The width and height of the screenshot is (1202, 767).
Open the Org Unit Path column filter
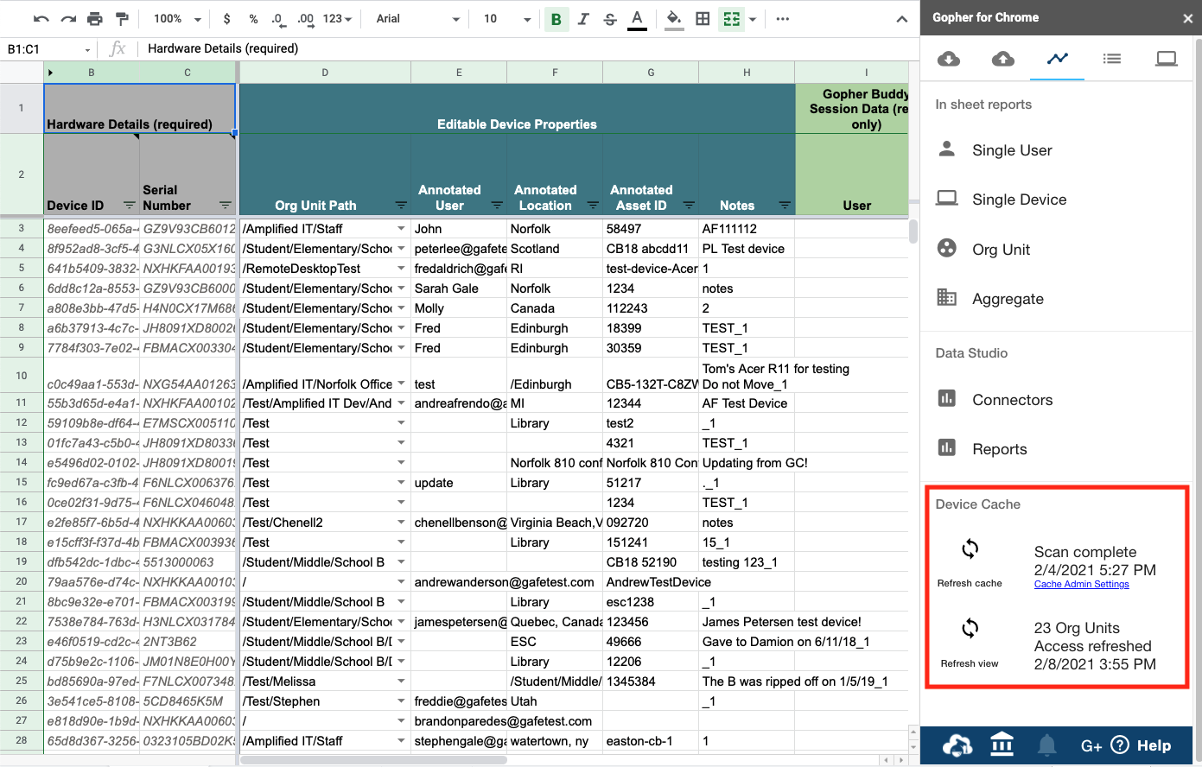(x=401, y=206)
